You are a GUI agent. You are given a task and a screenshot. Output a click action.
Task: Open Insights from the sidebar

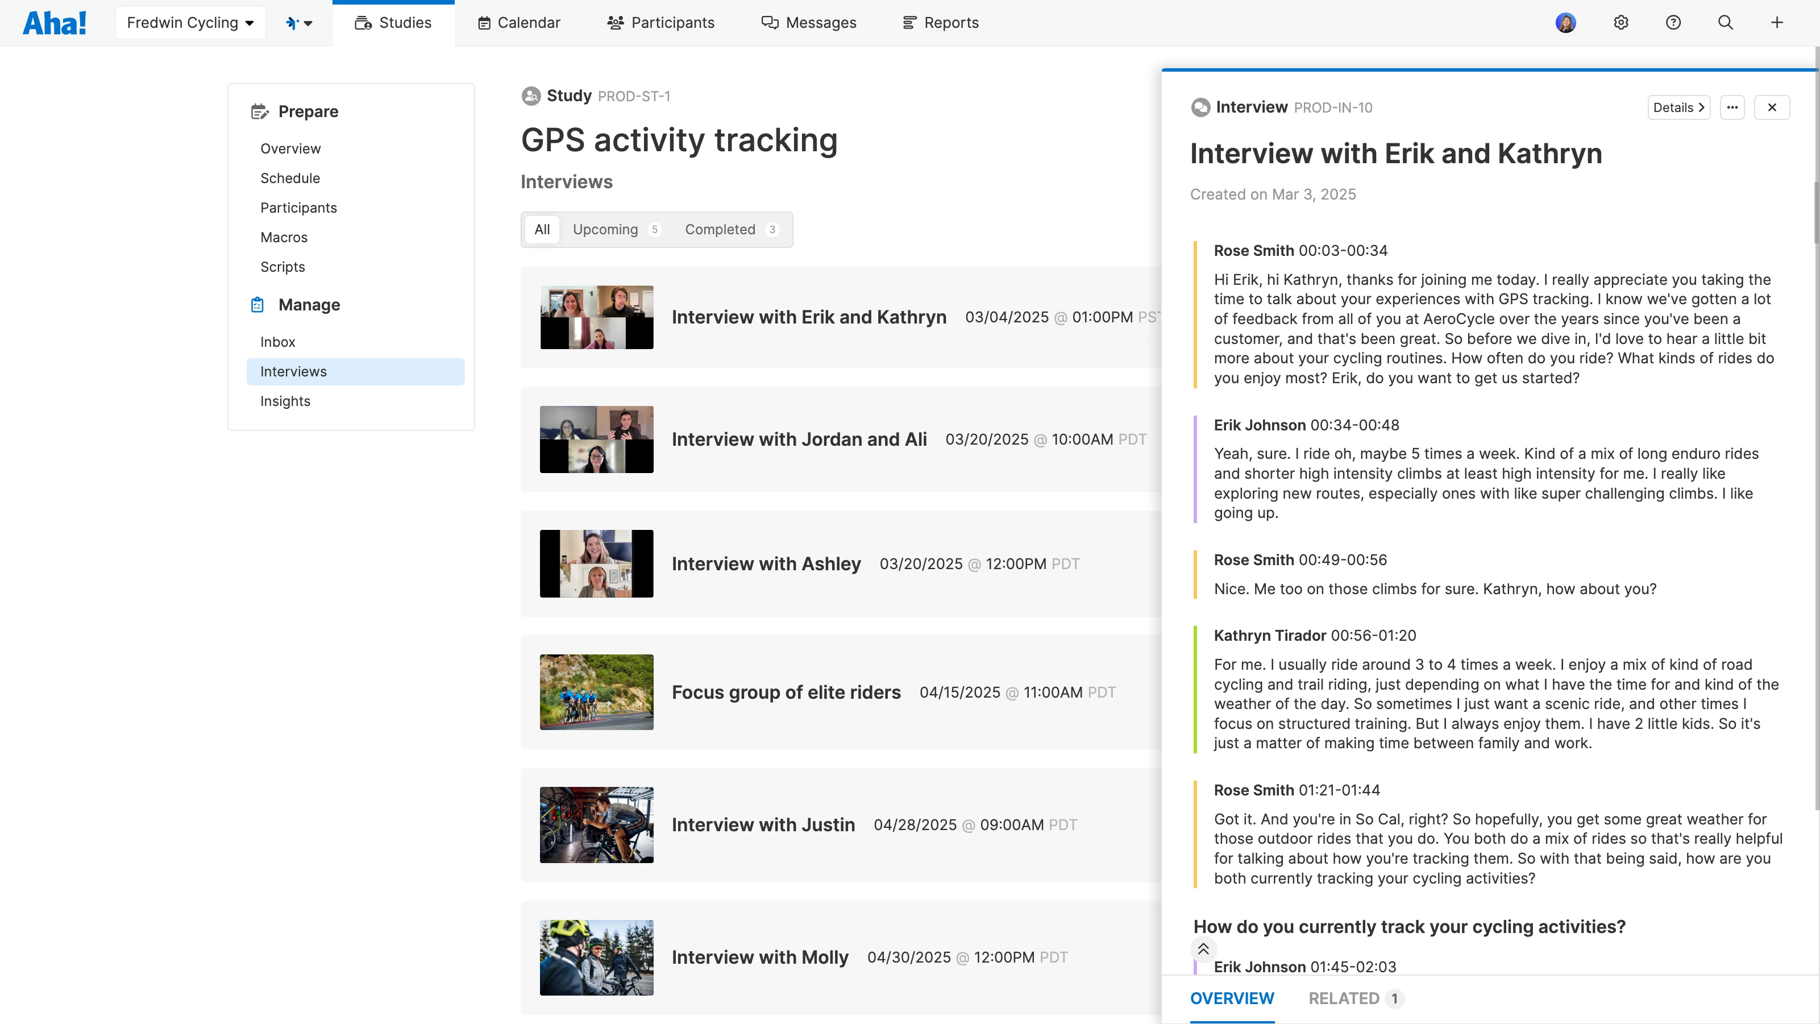(x=285, y=401)
